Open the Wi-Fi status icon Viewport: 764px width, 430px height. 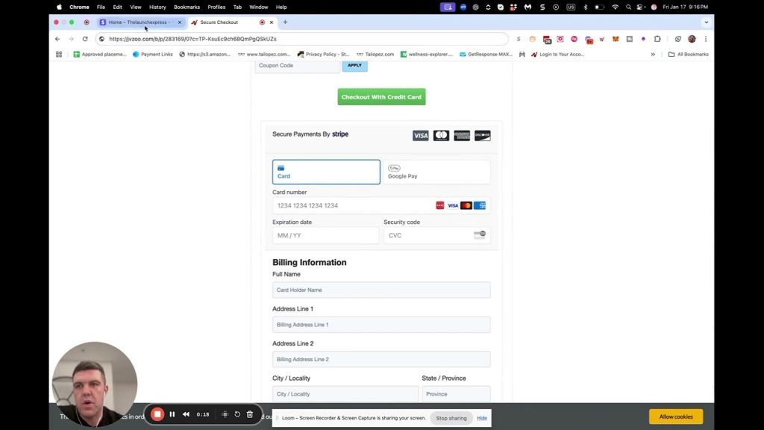(615, 7)
